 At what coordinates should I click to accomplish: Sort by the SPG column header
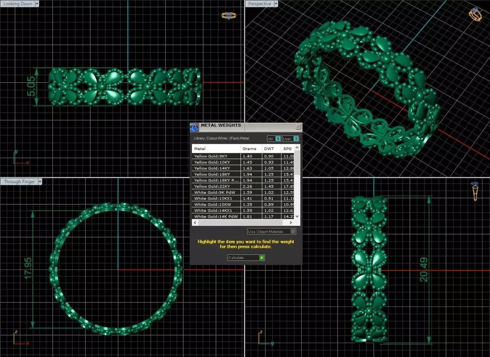point(288,148)
